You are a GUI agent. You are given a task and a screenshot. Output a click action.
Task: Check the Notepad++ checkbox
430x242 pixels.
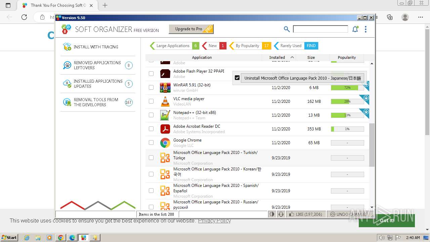click(151, 115)
